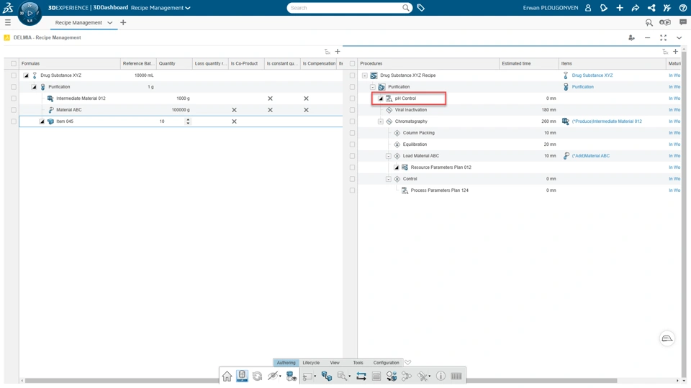Screen dimensions: 691x388
Task: Click the database icon in bottom toolbar
Action: coord(242,376)
